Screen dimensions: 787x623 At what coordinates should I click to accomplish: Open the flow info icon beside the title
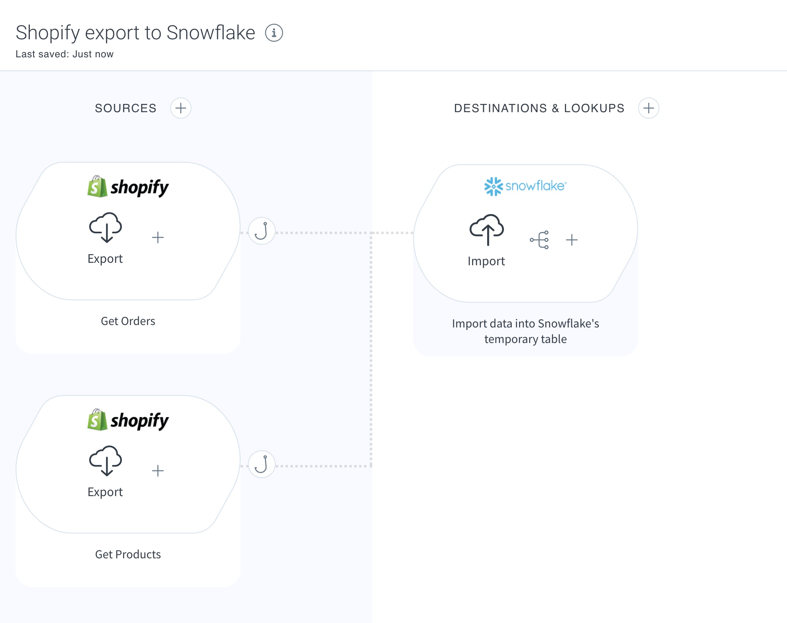point(274,33)
